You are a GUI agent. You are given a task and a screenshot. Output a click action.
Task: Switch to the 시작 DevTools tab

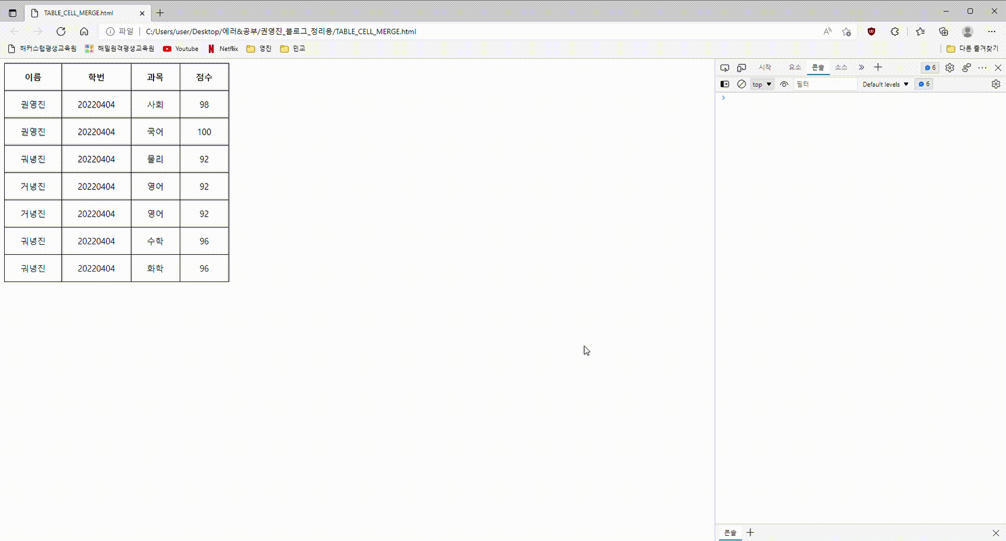pyautogui.click(x=765, y=68)
